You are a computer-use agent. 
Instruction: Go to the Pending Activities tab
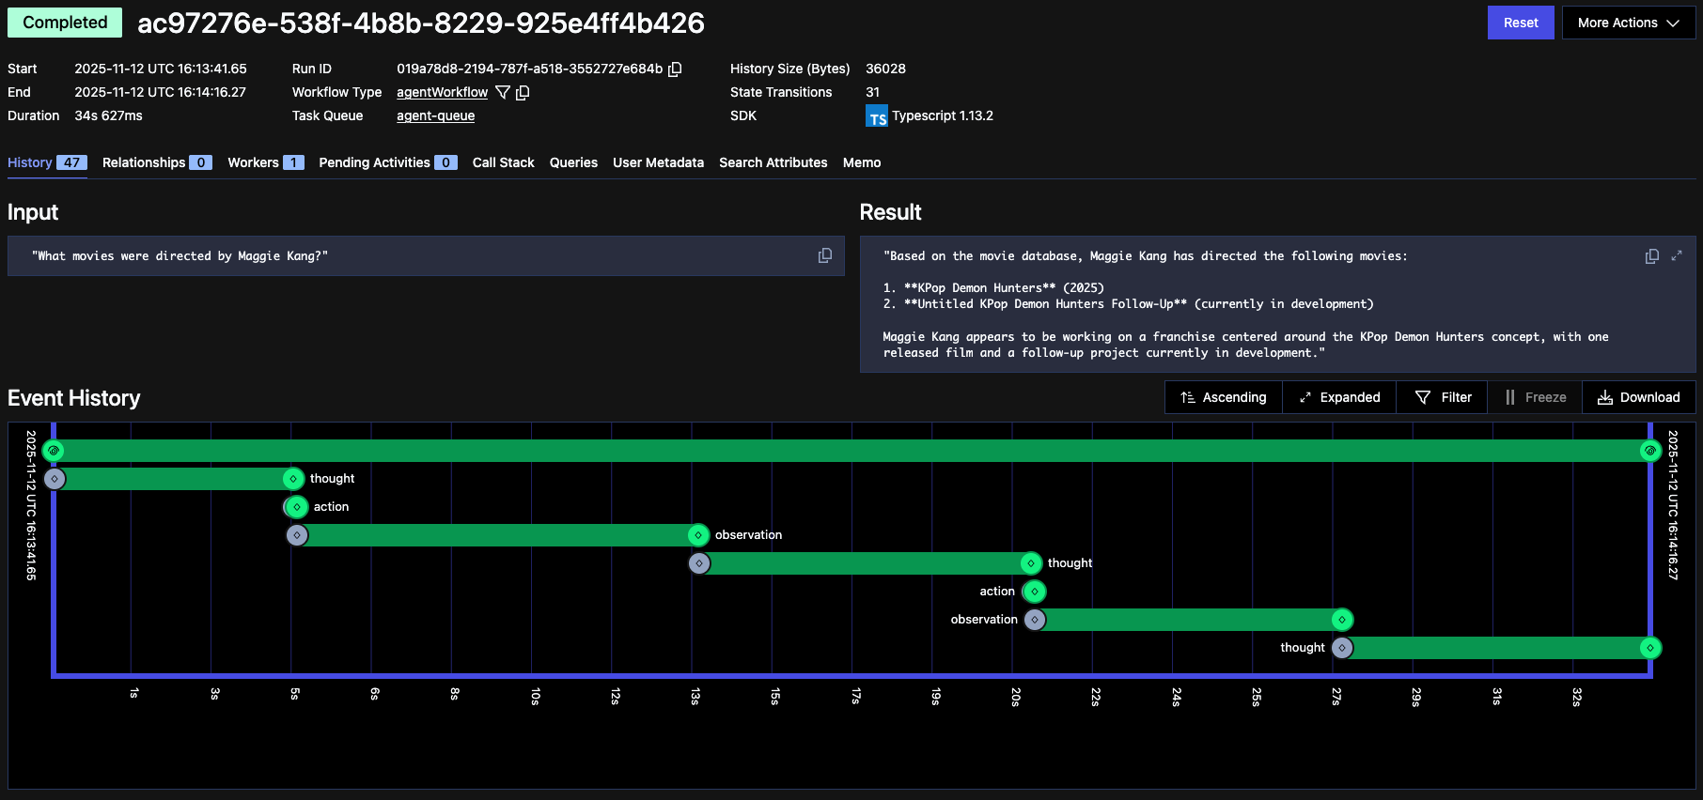click(x=388, y=162)
